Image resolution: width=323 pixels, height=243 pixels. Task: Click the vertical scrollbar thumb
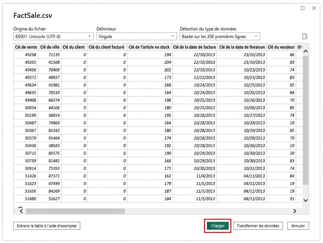click(x=306, y=120)
